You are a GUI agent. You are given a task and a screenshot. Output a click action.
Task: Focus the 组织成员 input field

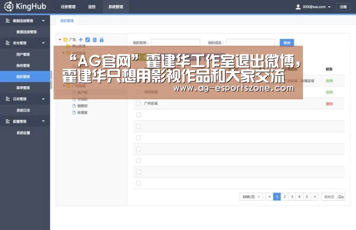[250, 42]
